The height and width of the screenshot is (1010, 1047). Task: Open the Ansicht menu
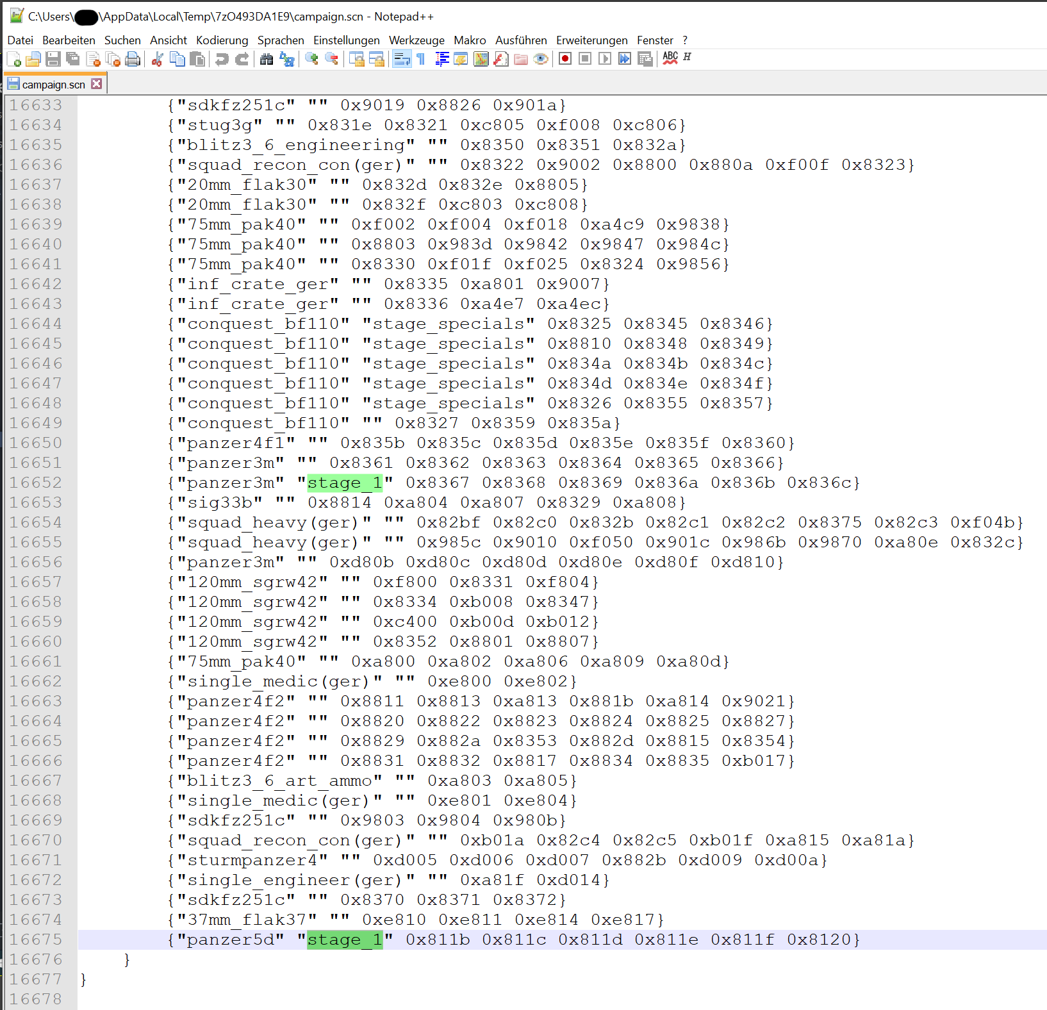[169, 40]
